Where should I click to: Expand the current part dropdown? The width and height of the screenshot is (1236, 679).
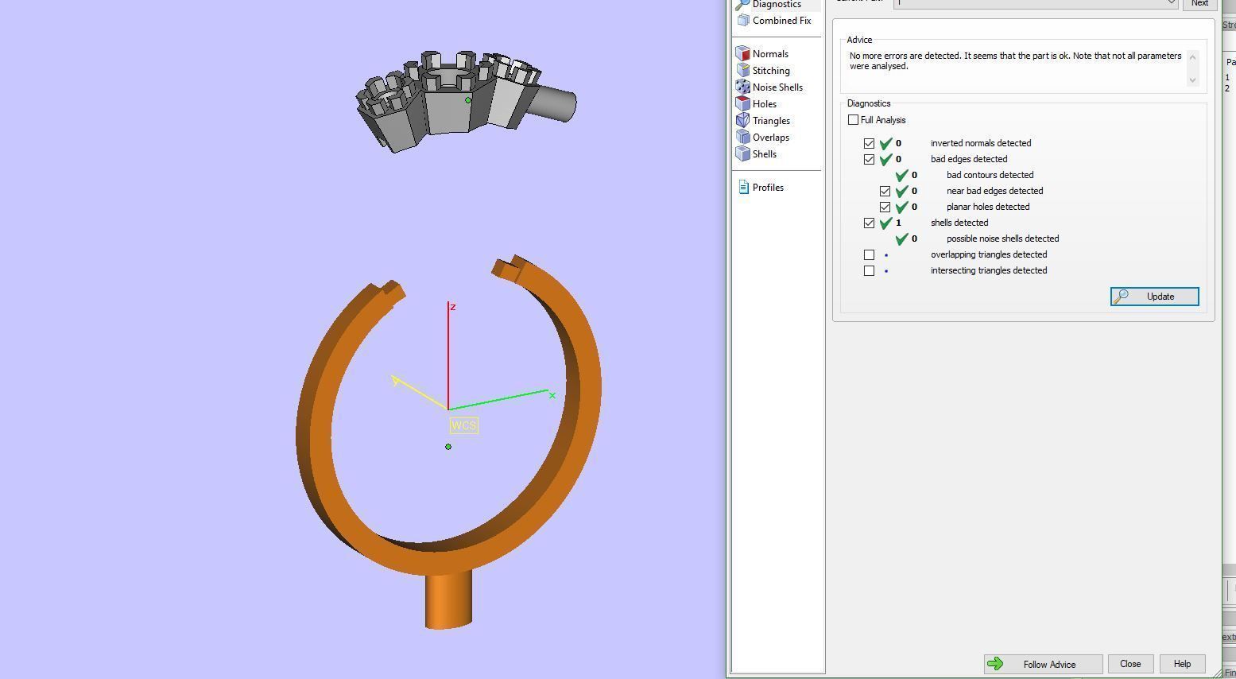(x=1171, y=3)
